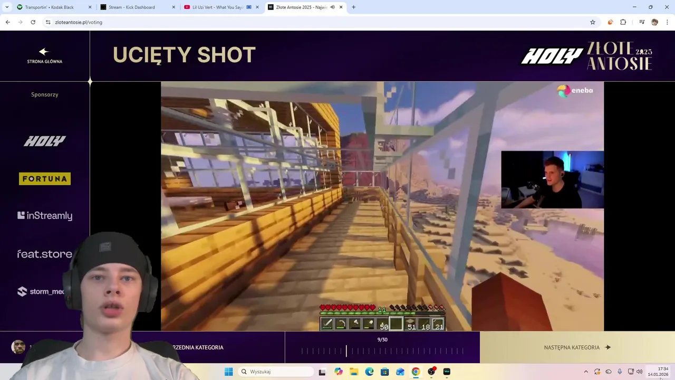Open the Chrome profile avatar
This screenshot has height=380, width=675.
654,22
